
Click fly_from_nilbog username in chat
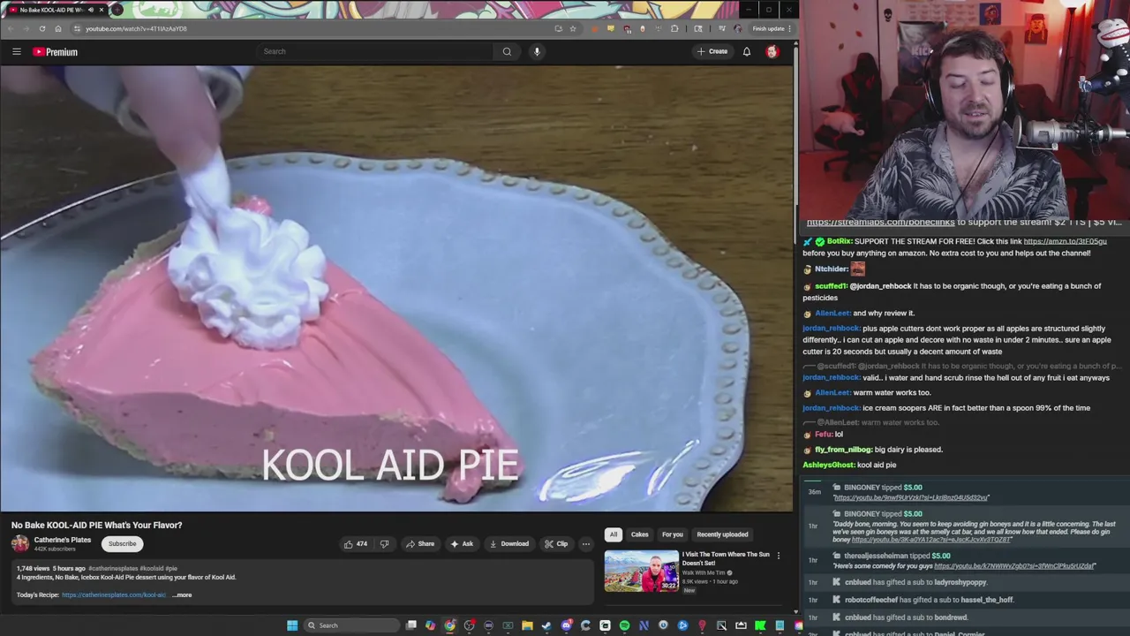[843, 450]
